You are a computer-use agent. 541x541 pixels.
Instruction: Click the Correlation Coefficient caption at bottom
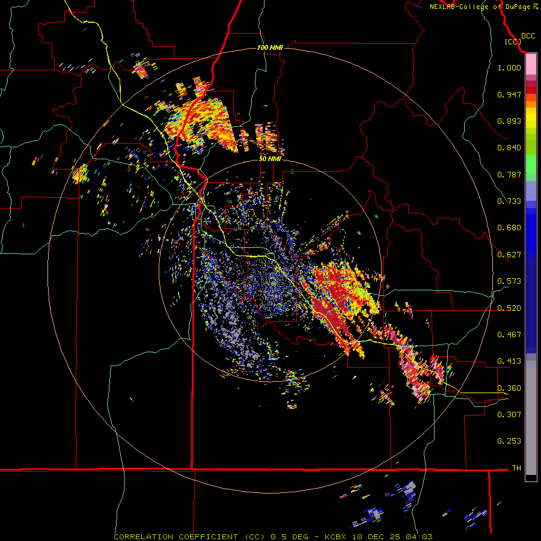click(273, 537)
